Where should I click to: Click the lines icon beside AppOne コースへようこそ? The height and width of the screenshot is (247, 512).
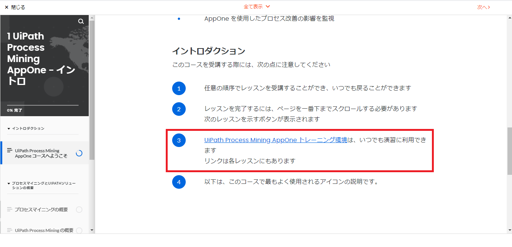(10, 150)
